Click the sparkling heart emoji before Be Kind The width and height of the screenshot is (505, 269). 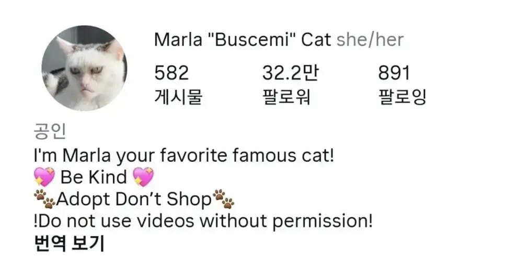coord(44,177)
